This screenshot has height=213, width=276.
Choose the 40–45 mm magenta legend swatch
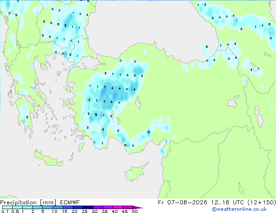pos(118,207)
